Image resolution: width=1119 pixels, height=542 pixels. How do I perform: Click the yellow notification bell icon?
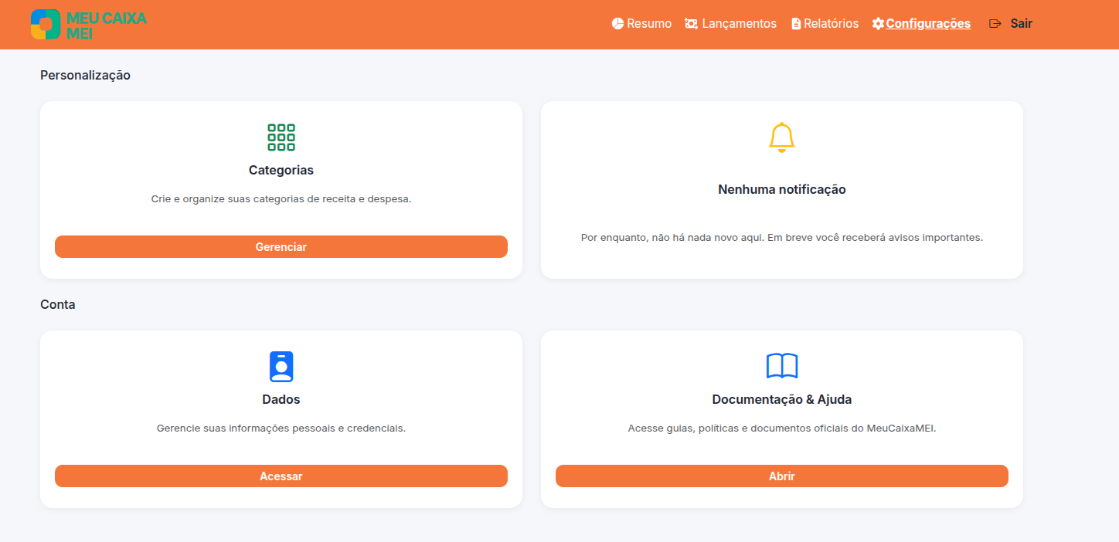pyautogui.click(x=782, y=137)
